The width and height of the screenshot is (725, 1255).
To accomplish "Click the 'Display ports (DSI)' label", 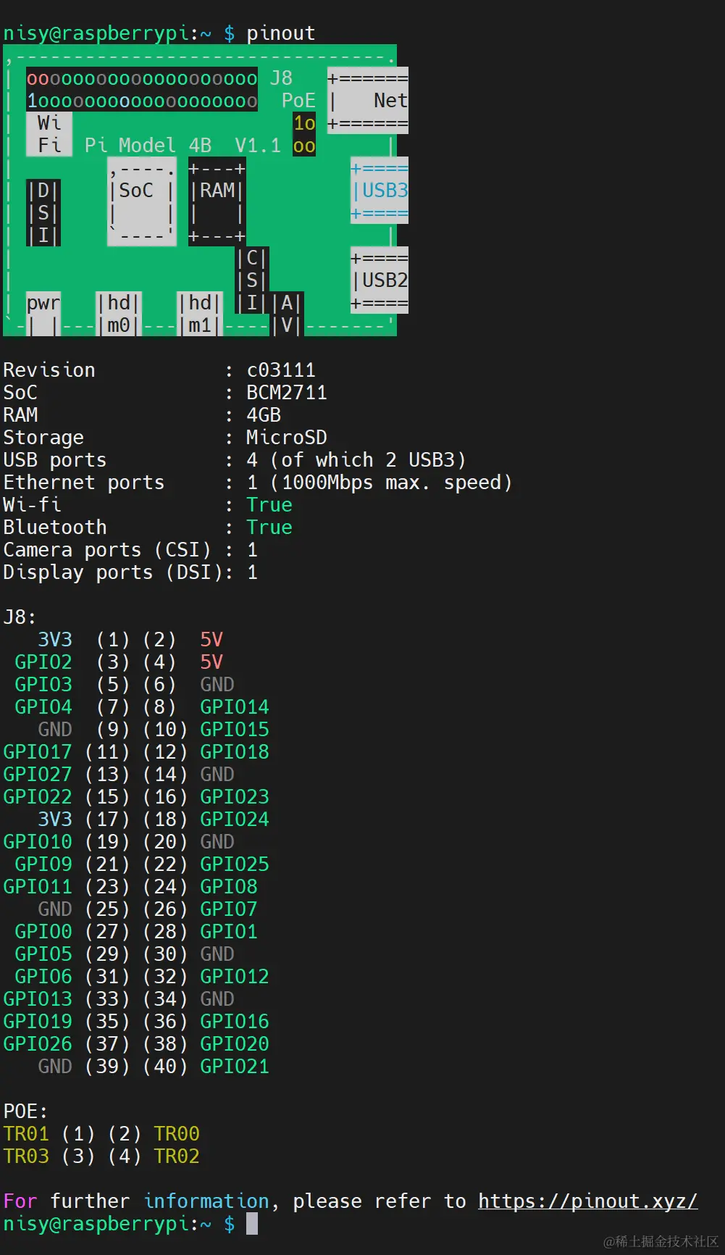I will point(113,572).
